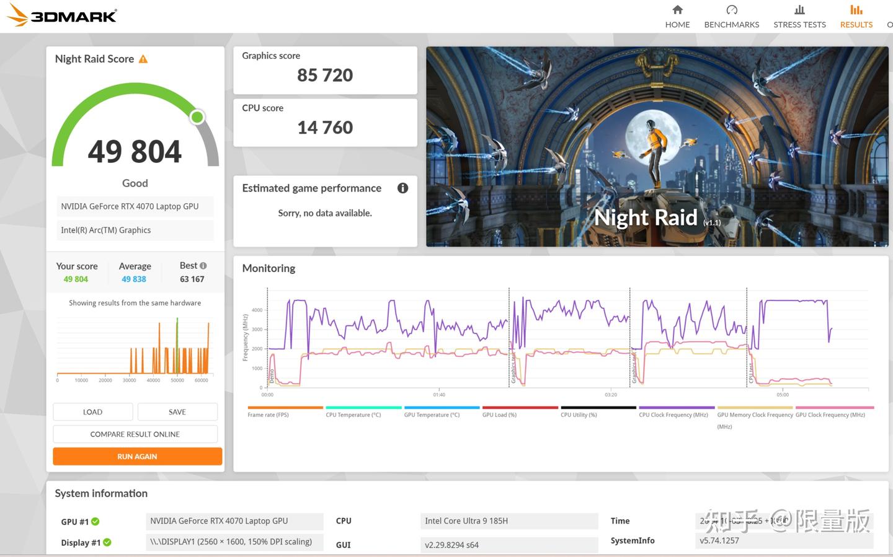Click the Graphics score 85 720
Screen dimensions: 893x557
click(x=325, y=76)
